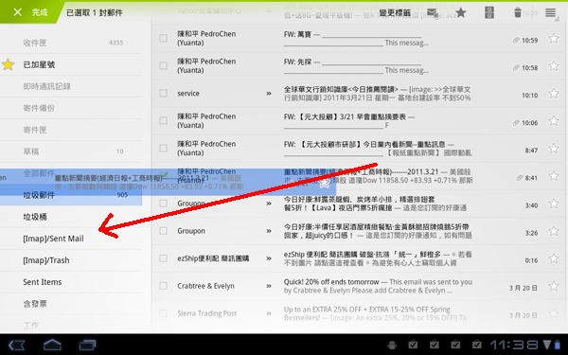Star the Groupon email at 3:26

553,231
